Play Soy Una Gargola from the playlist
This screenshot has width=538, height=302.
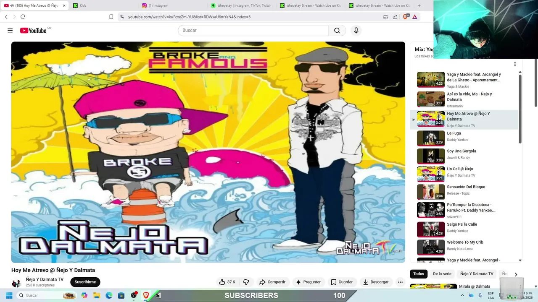click(464, 156)
